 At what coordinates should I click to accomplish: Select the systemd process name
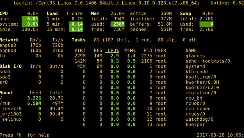[195, 66]
